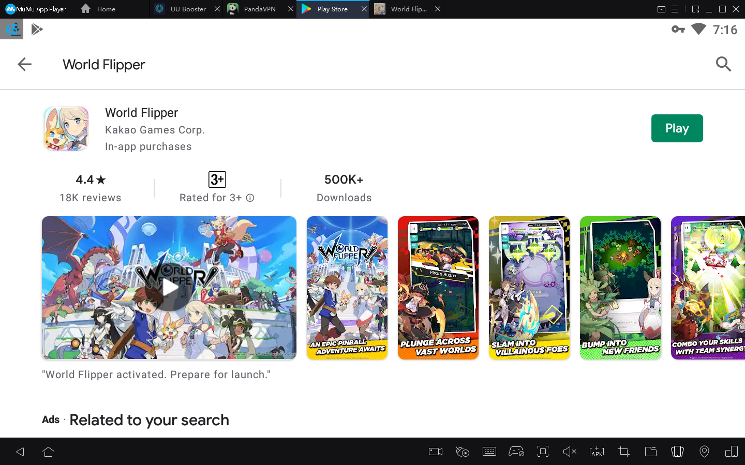Take a screenshot with the crop icon
The height and width of the screenshot is (465, 745).
pyautogui.click(x=623, y=452)
